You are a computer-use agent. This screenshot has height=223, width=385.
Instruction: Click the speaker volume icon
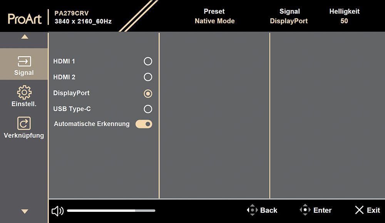[58, 211]
